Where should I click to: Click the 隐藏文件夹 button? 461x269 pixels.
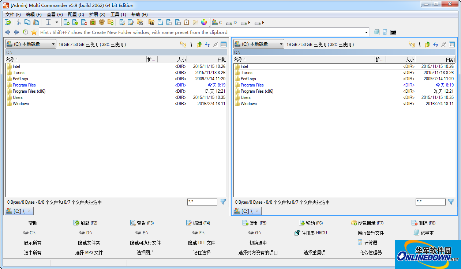[x=89, y=243]
